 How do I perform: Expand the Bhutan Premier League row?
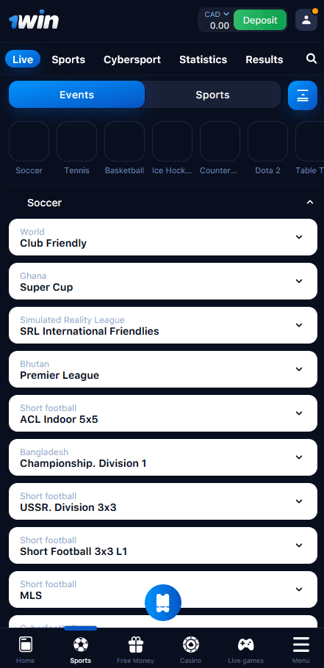coord(163,369)
